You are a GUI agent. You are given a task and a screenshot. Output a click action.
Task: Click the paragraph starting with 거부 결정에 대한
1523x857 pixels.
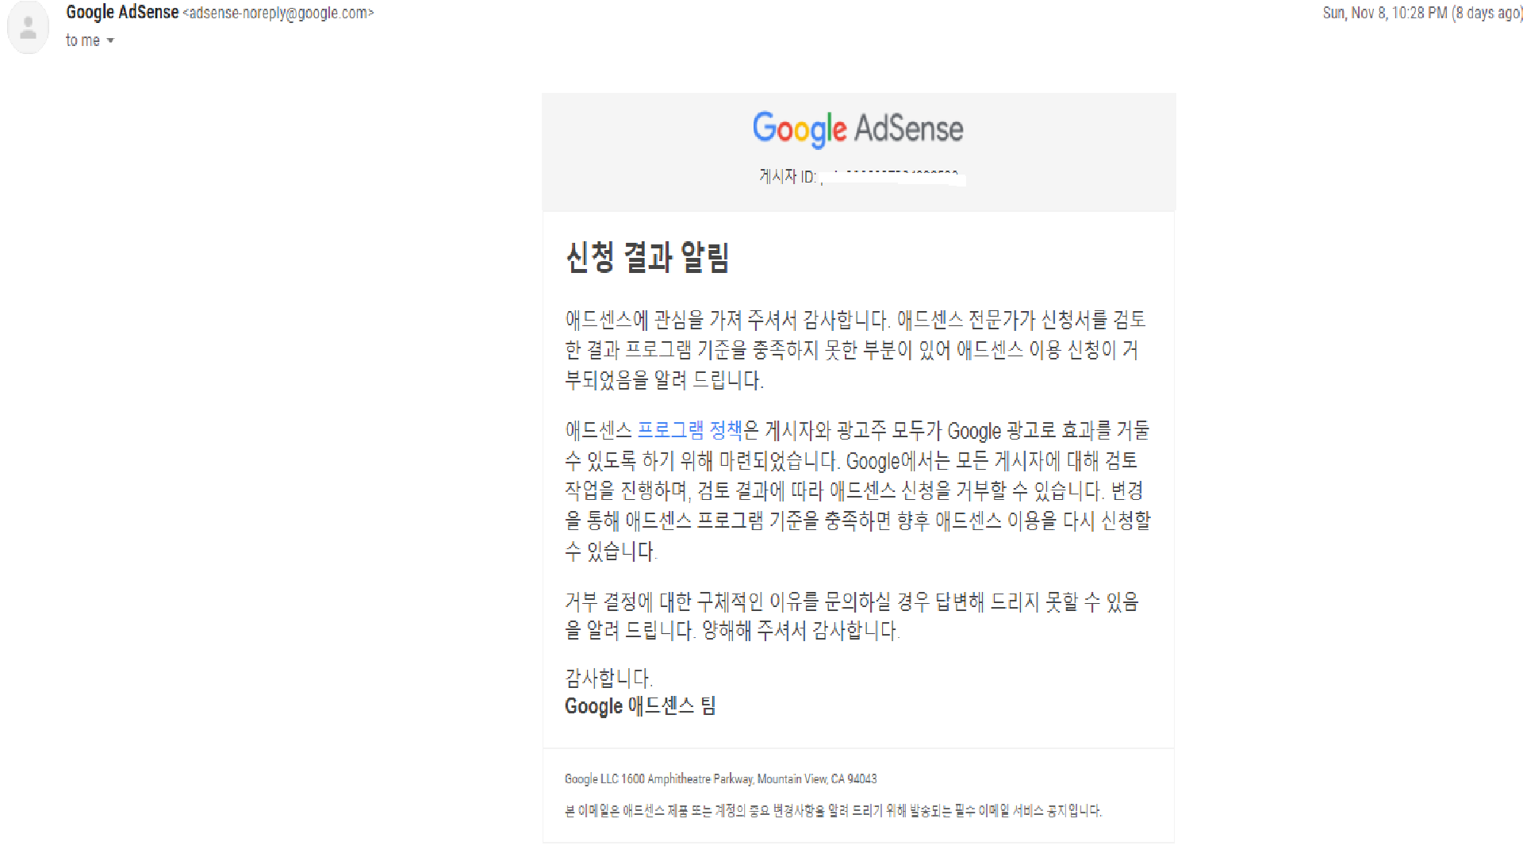click(852, 616)
